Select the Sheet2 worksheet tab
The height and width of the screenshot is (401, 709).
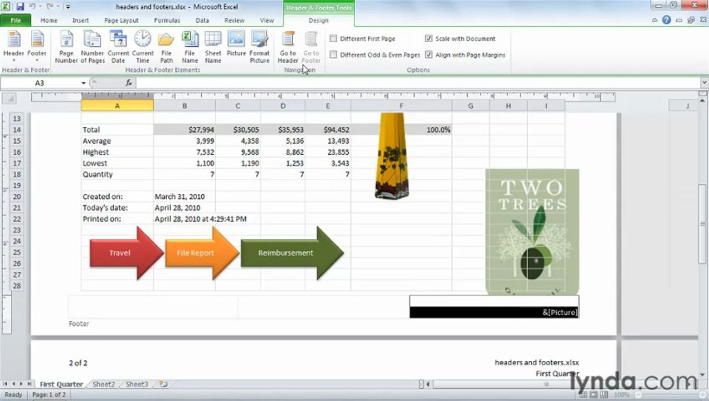tap(104, 384)
